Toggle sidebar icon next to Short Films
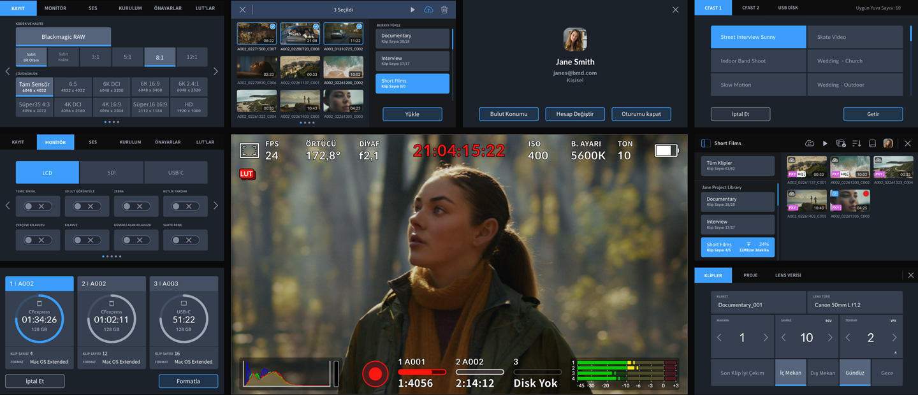The width and height of the screenshot is (918, 395). coord(706,143)
